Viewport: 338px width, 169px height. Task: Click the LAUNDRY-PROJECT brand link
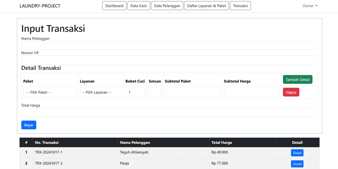click(40, 6)
